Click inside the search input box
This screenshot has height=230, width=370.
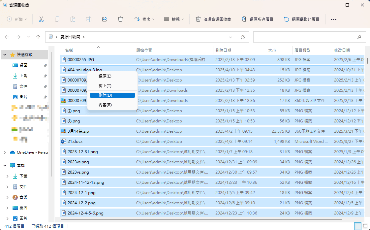pyautogui.click(x=303, y=37)
